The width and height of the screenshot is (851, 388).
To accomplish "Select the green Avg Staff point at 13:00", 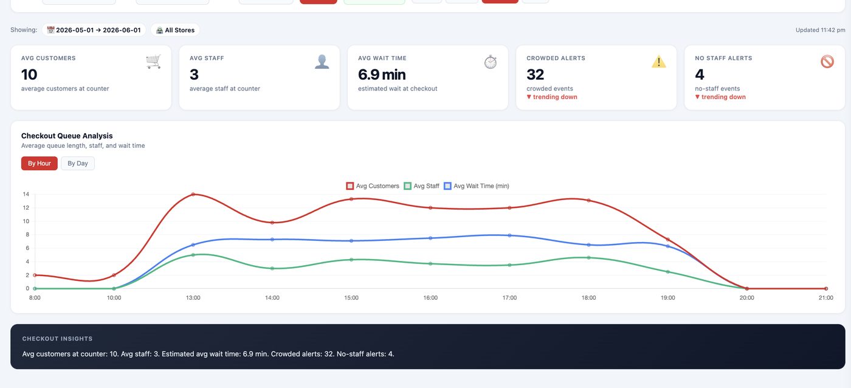I will (193, 255).
